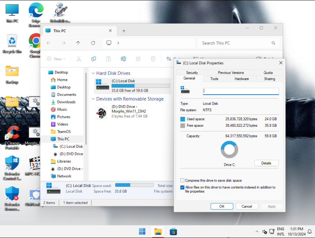Viewport: 315px width, 238px height.
Task: Select TeamOS folder in navigation pane
Action: 64,132
